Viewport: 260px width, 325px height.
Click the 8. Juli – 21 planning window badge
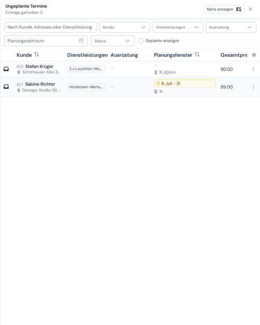tap(185, 83)
